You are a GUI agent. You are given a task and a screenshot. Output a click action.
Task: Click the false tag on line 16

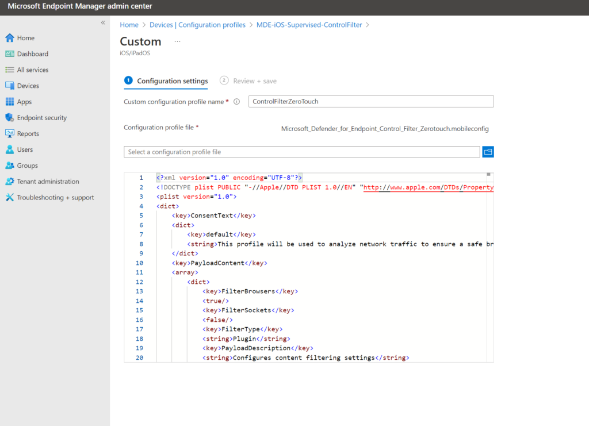tap(217, 320)
